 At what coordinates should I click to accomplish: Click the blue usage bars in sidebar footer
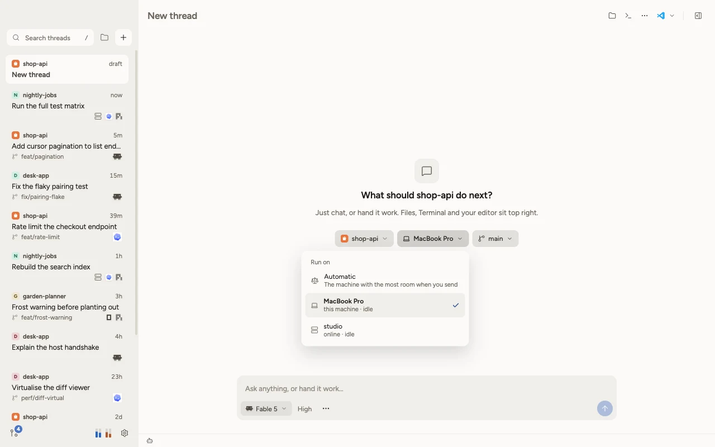pyautogui.click(x=98, y=433)
